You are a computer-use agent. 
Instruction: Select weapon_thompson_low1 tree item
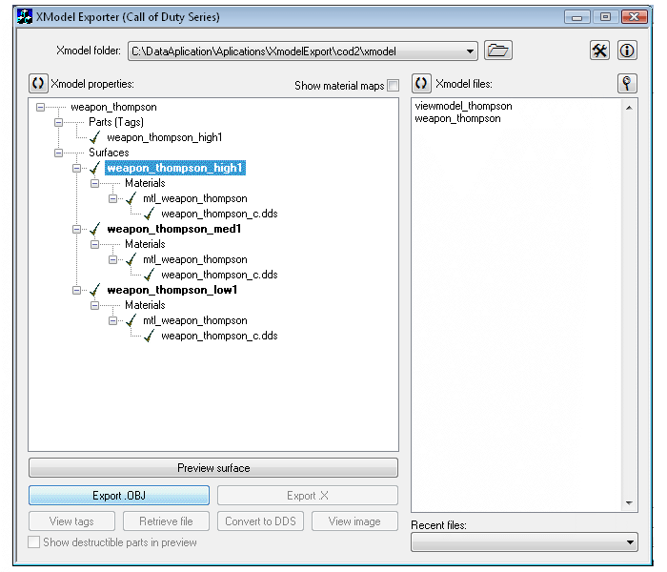click(x=172, y=290)
